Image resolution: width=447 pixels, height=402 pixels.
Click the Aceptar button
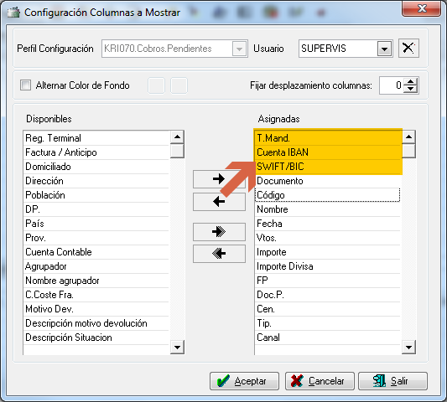tap(244, 381)
